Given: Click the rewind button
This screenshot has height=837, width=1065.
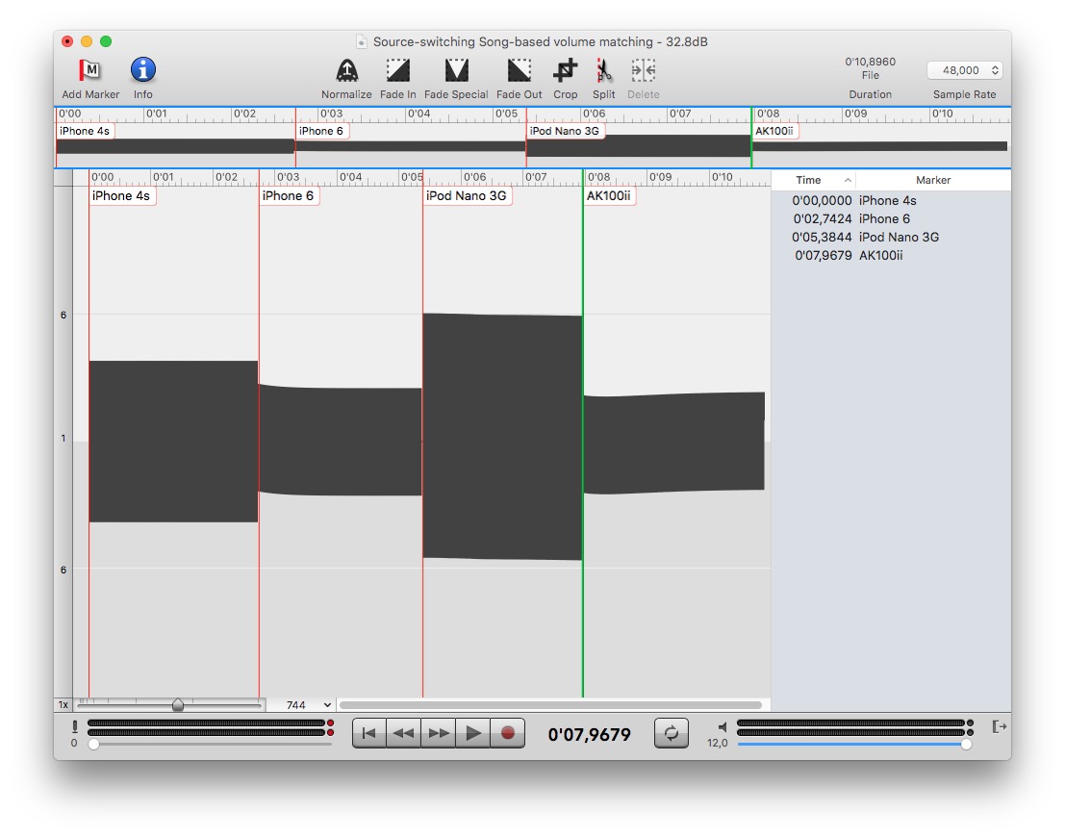Looking at the screenshot, I should point(403,734).
